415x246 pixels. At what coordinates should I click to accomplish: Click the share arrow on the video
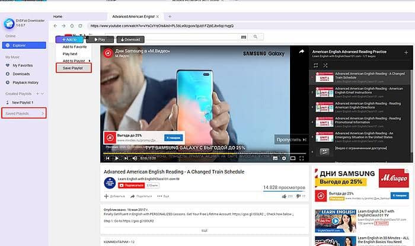301,52
